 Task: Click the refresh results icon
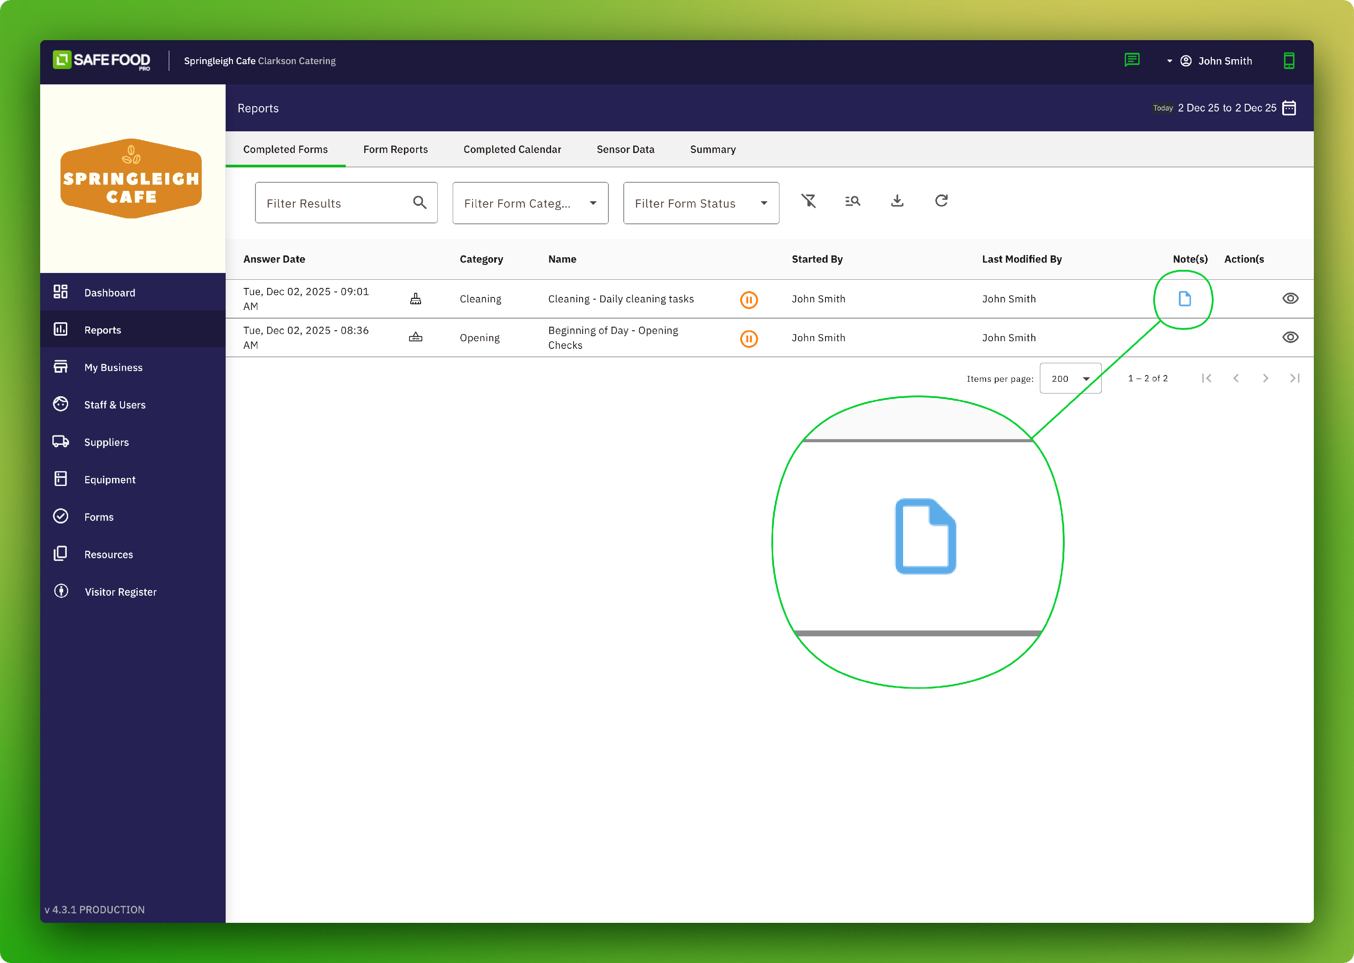click(941, 201)
